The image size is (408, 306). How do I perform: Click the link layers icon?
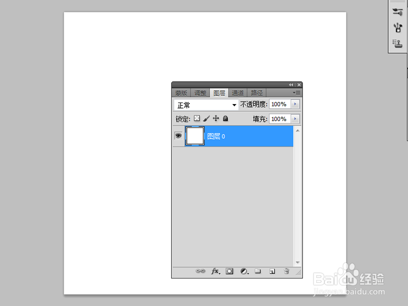pos(200,271)
